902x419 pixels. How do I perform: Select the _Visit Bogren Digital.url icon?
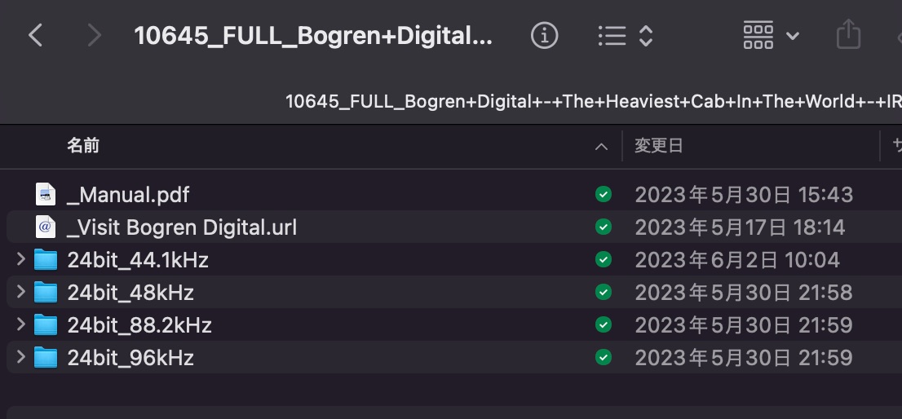46,227
